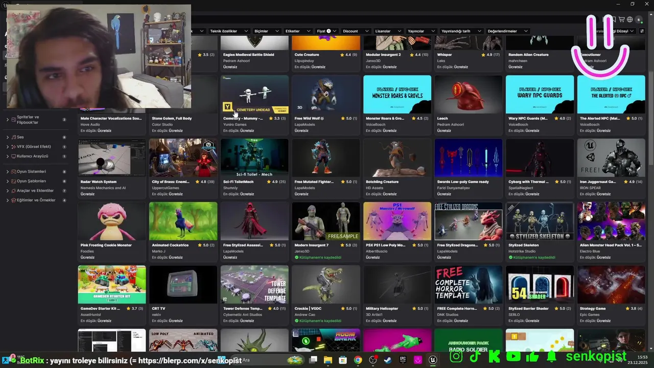Image resolution: width=654 pixels, height=368 pixels.
Task: Open the CRT TV asset thumbnail
Action: click(183, 285)
